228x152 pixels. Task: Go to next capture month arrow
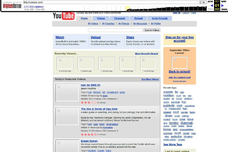(x=223, y=5)
